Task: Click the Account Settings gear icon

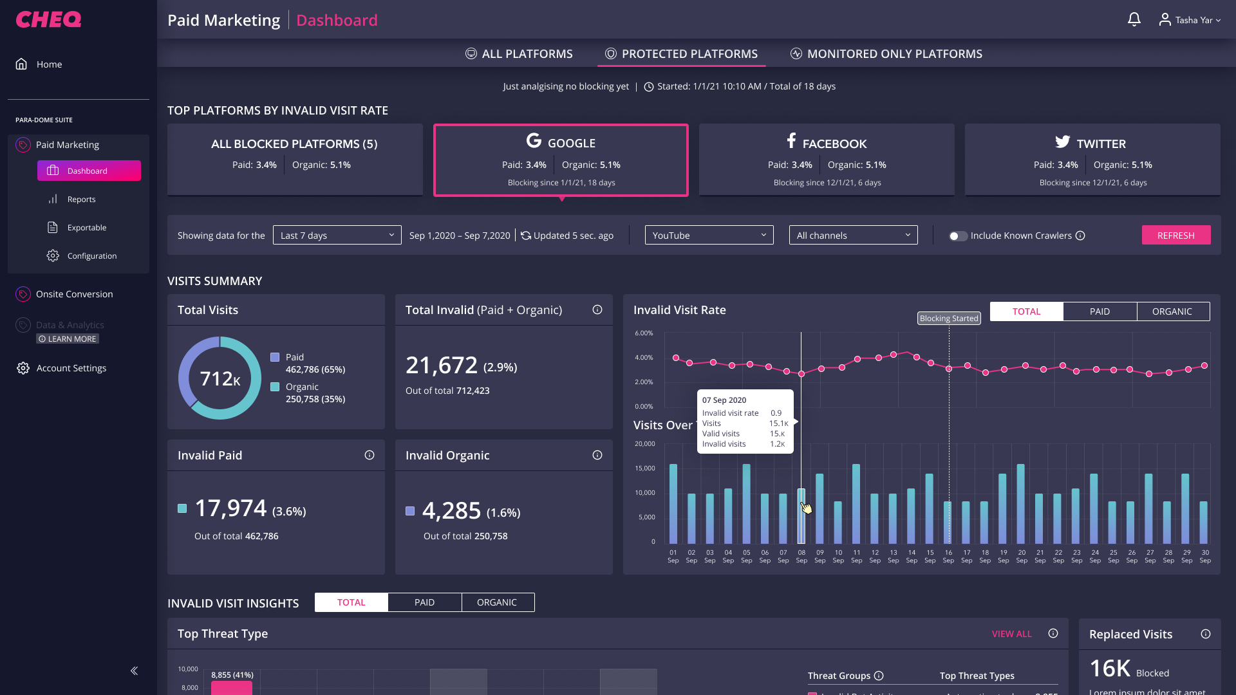Action: (23, 368)
